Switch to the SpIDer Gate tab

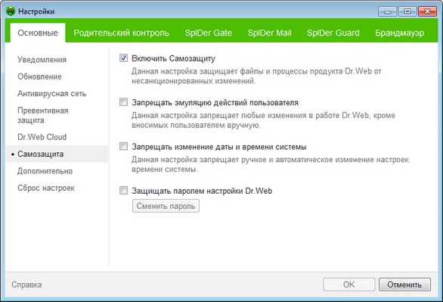pos(209,33)
